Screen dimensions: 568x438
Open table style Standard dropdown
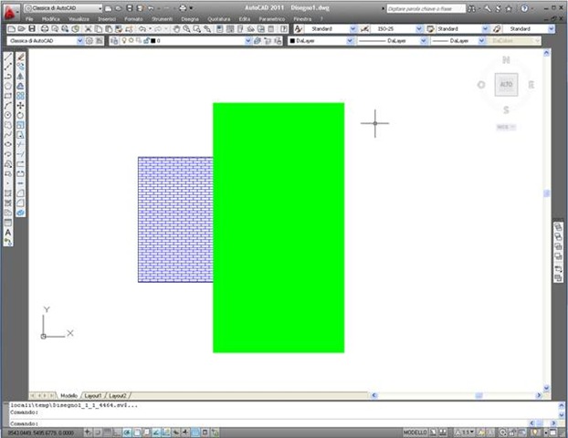click(x=486, y=28)
